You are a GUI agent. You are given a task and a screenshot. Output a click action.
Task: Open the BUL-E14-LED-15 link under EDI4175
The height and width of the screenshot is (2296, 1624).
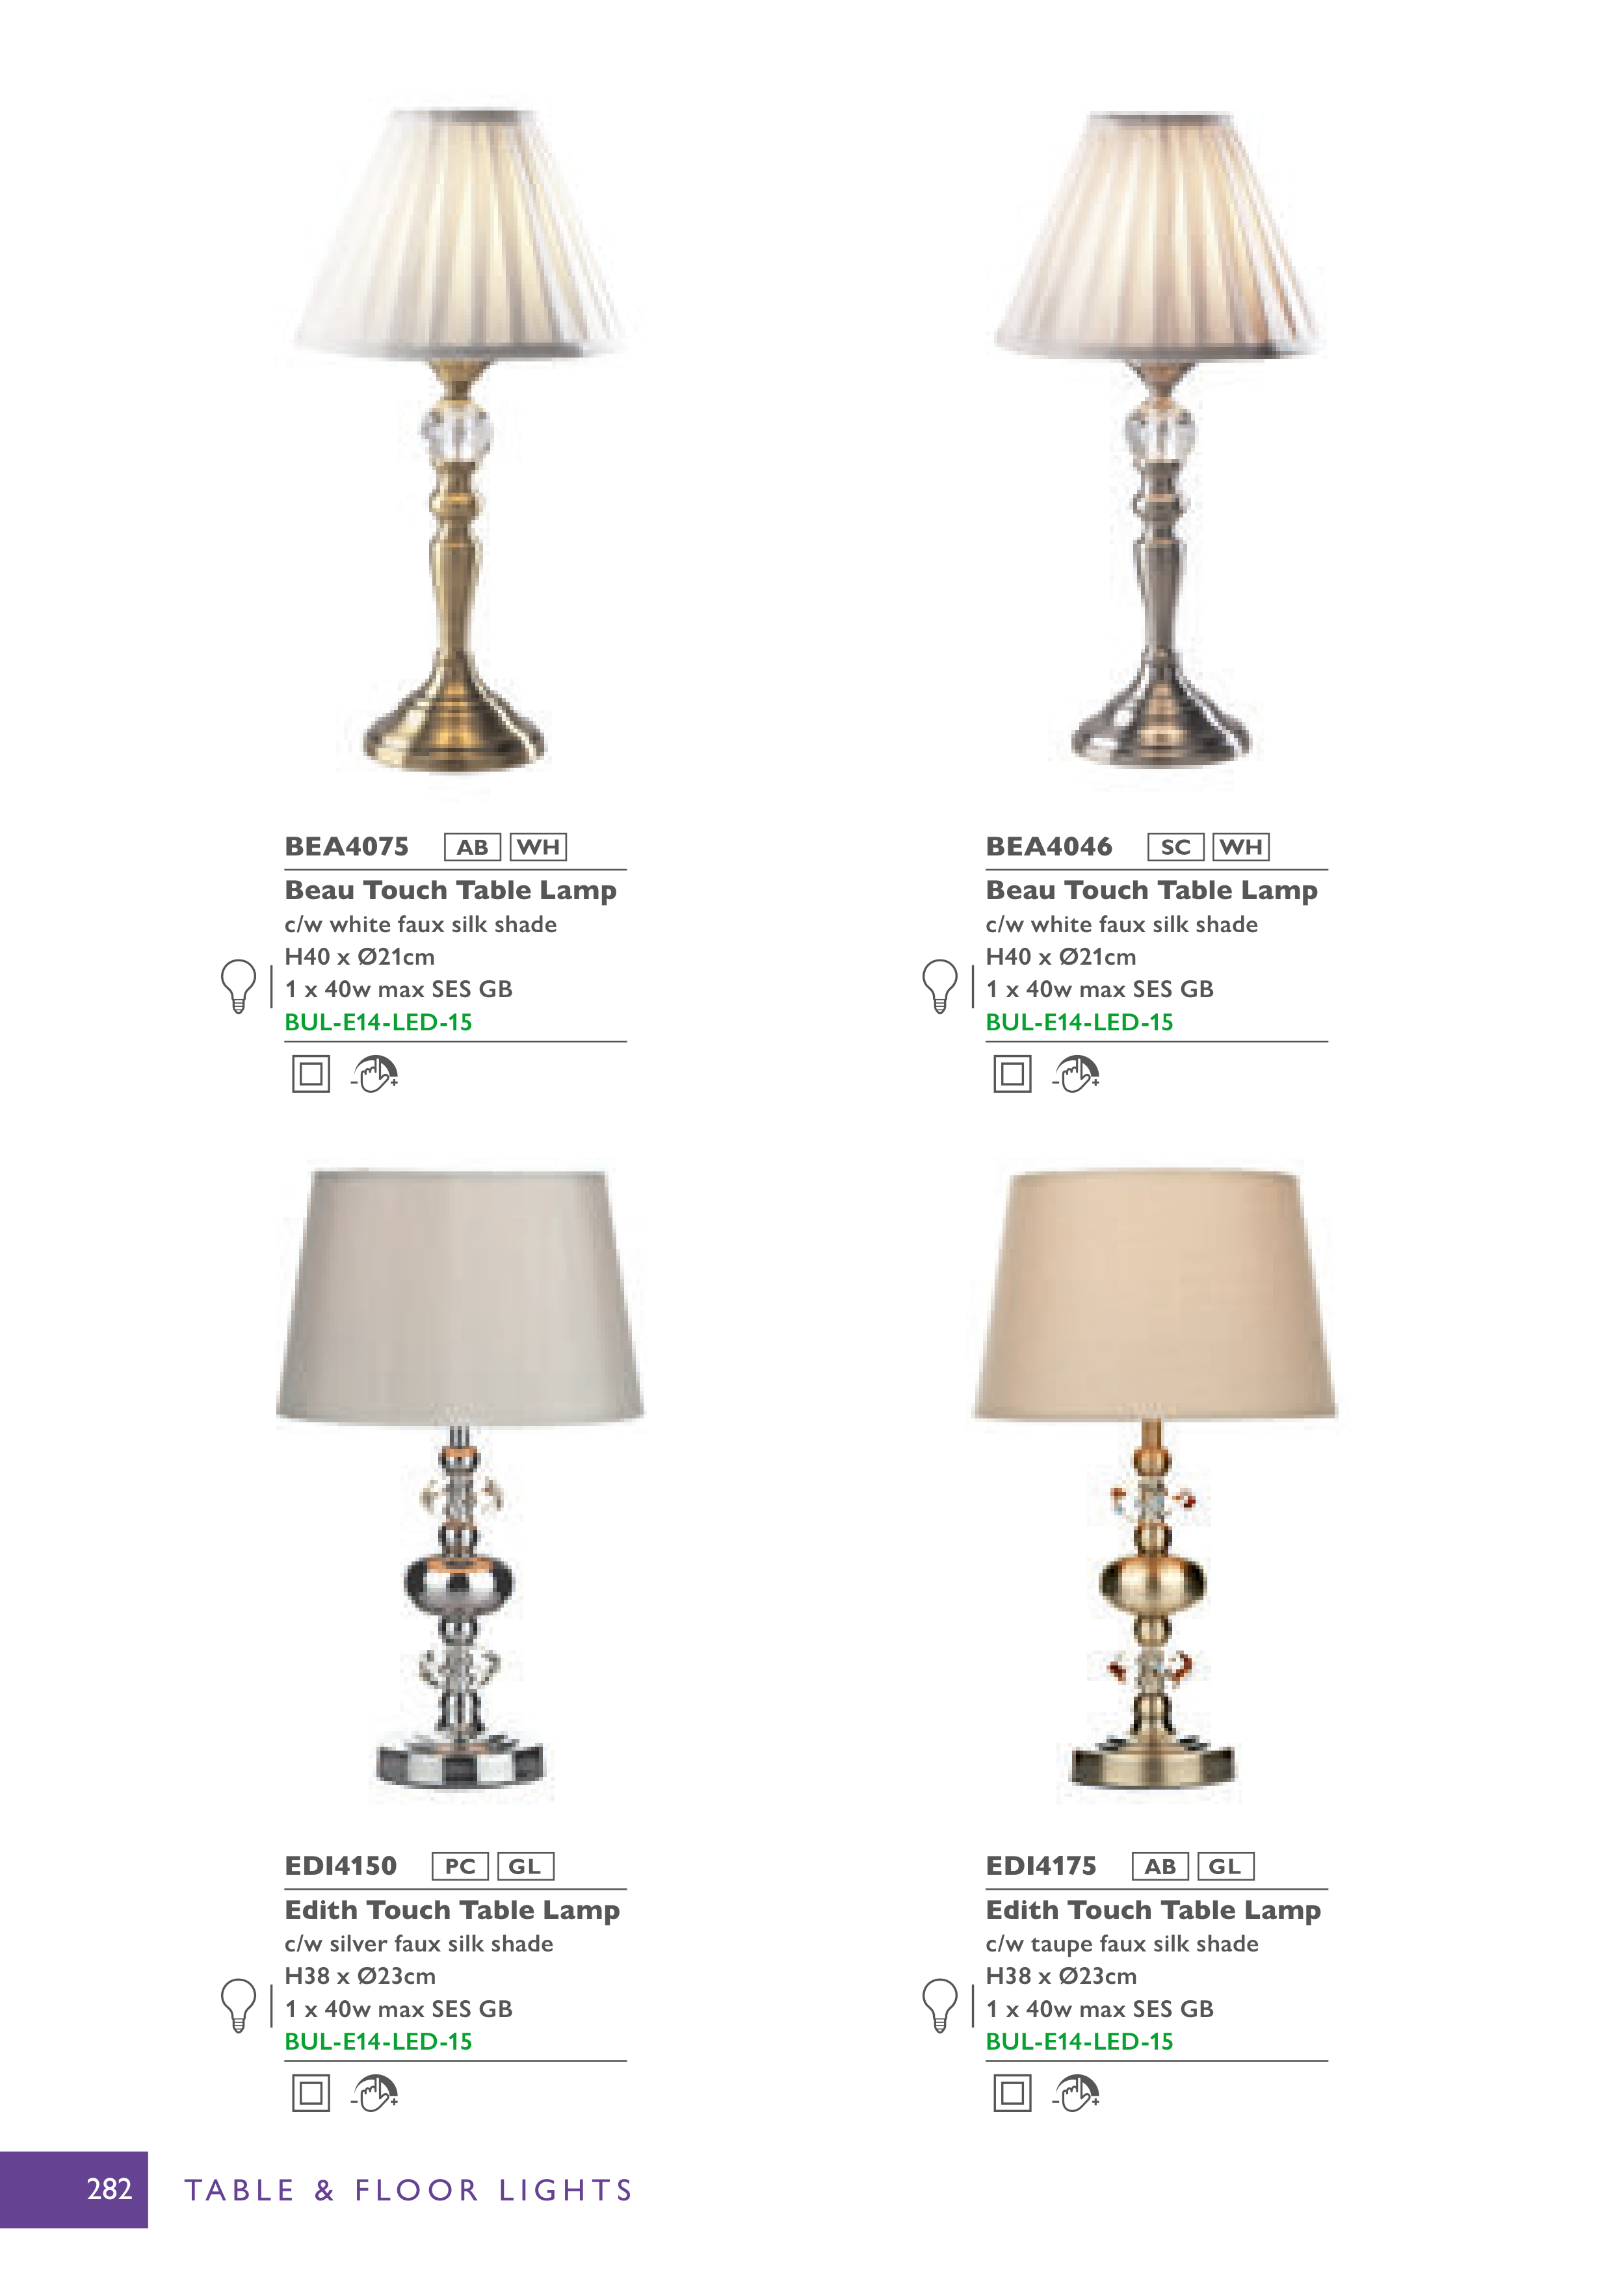[1079, 2041]
